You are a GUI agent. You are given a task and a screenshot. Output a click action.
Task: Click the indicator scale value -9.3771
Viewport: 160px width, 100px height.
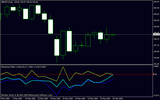tap(156, 95)
